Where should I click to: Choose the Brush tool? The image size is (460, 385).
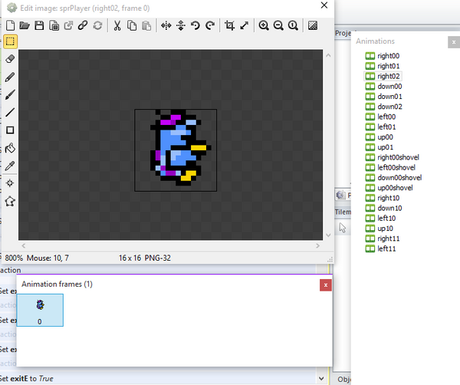(10, 94)
